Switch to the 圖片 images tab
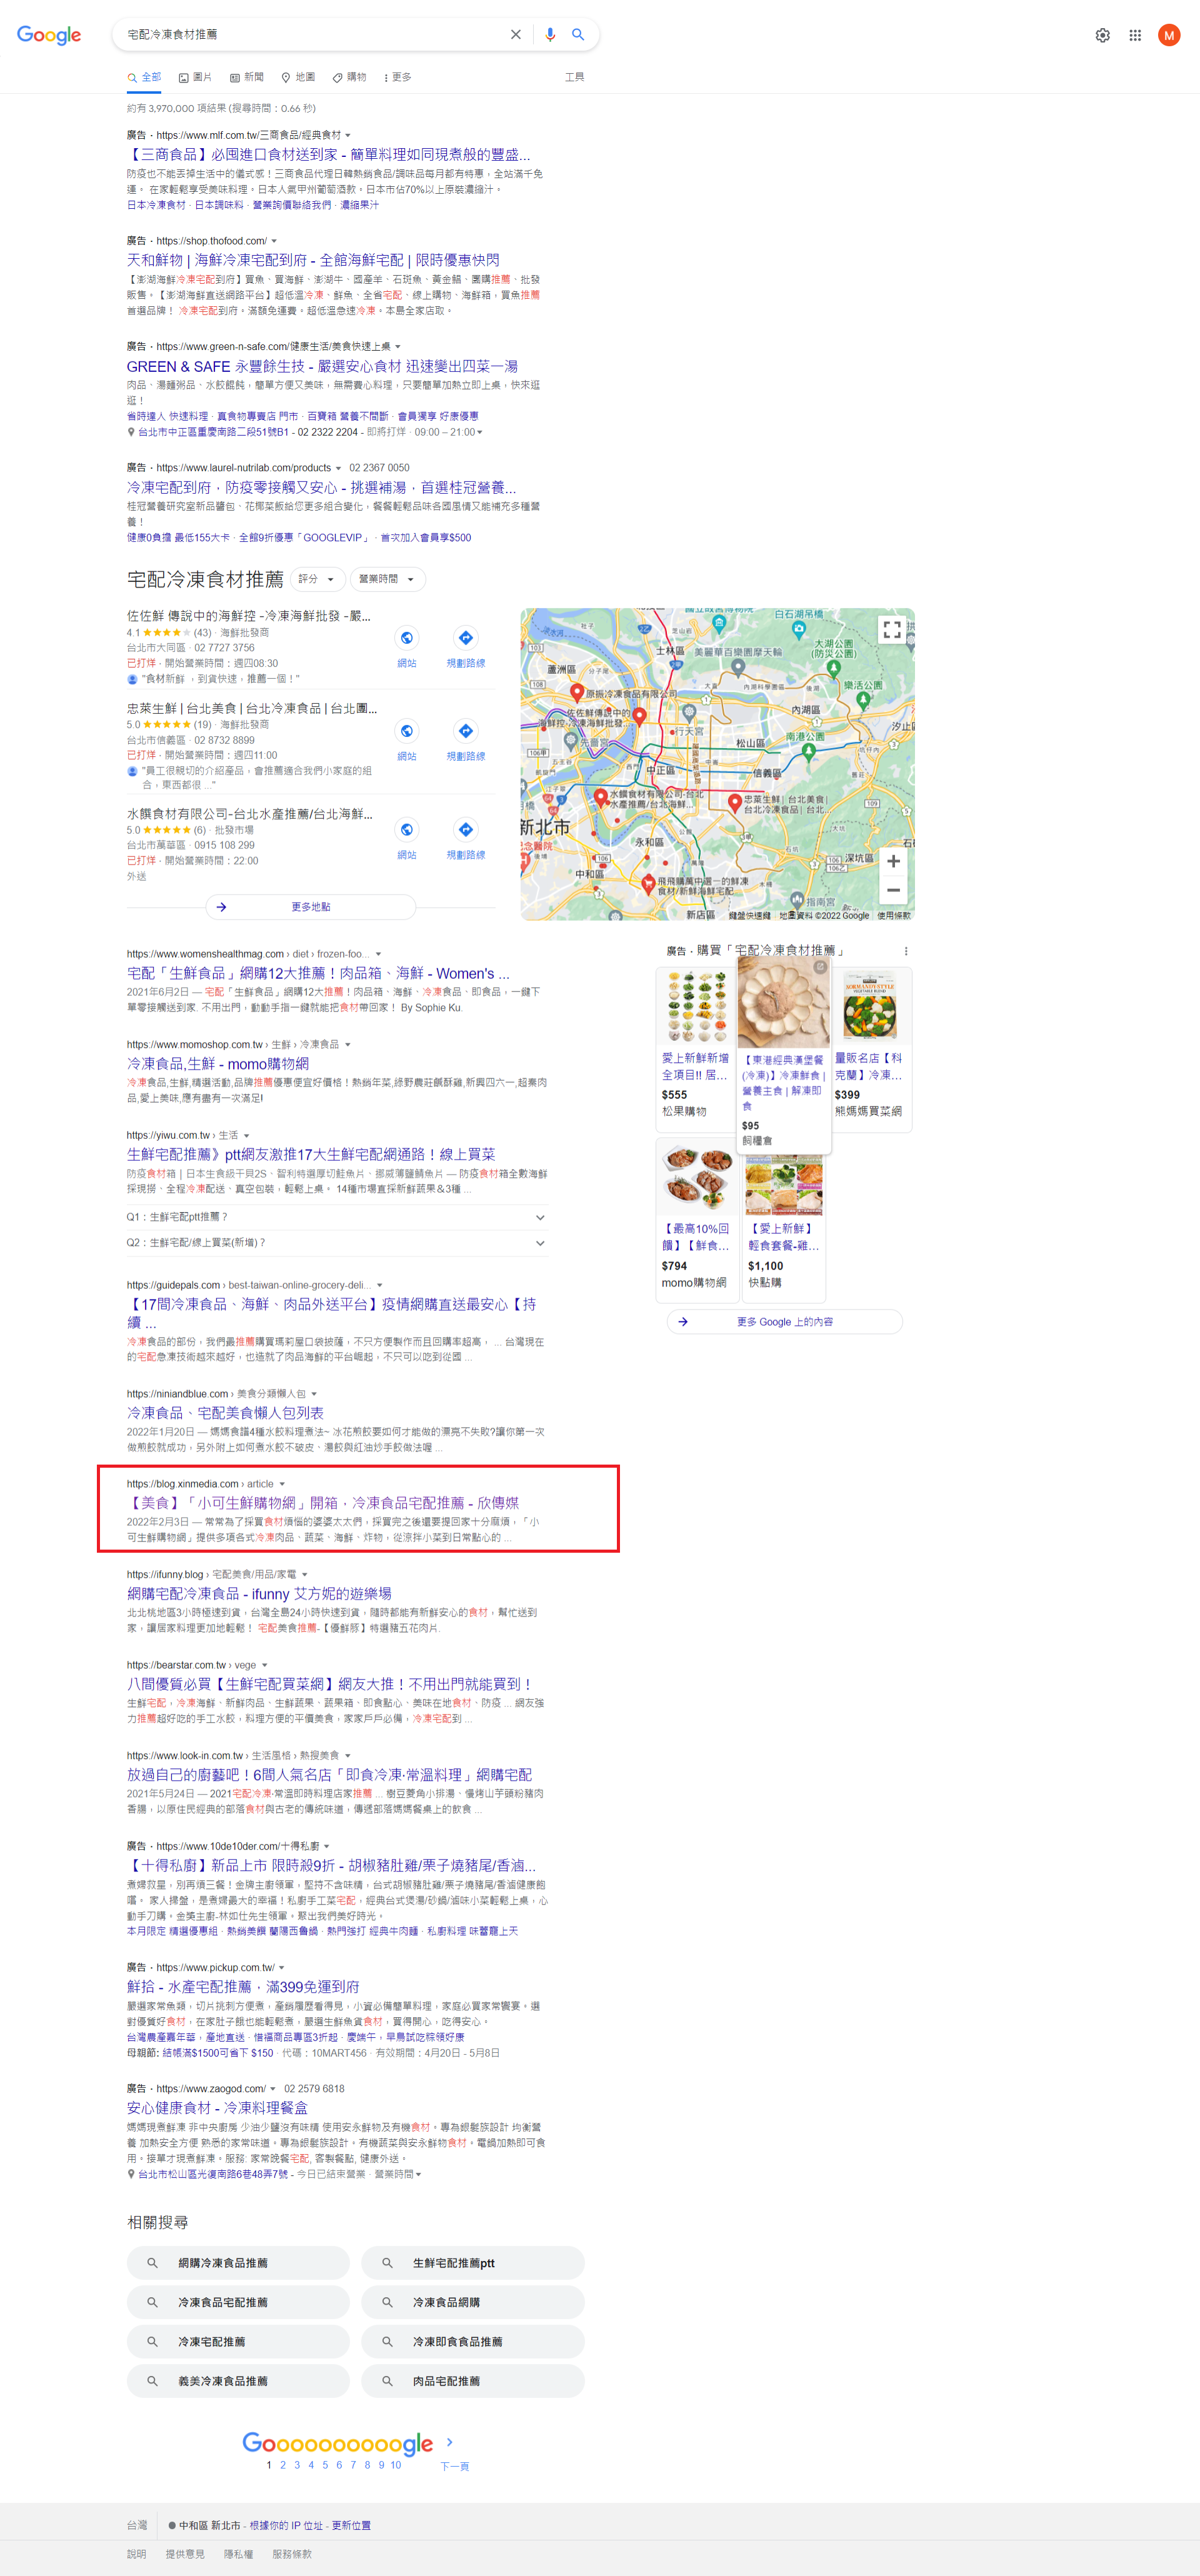The image size is (1200, 2576). point(195,77)
